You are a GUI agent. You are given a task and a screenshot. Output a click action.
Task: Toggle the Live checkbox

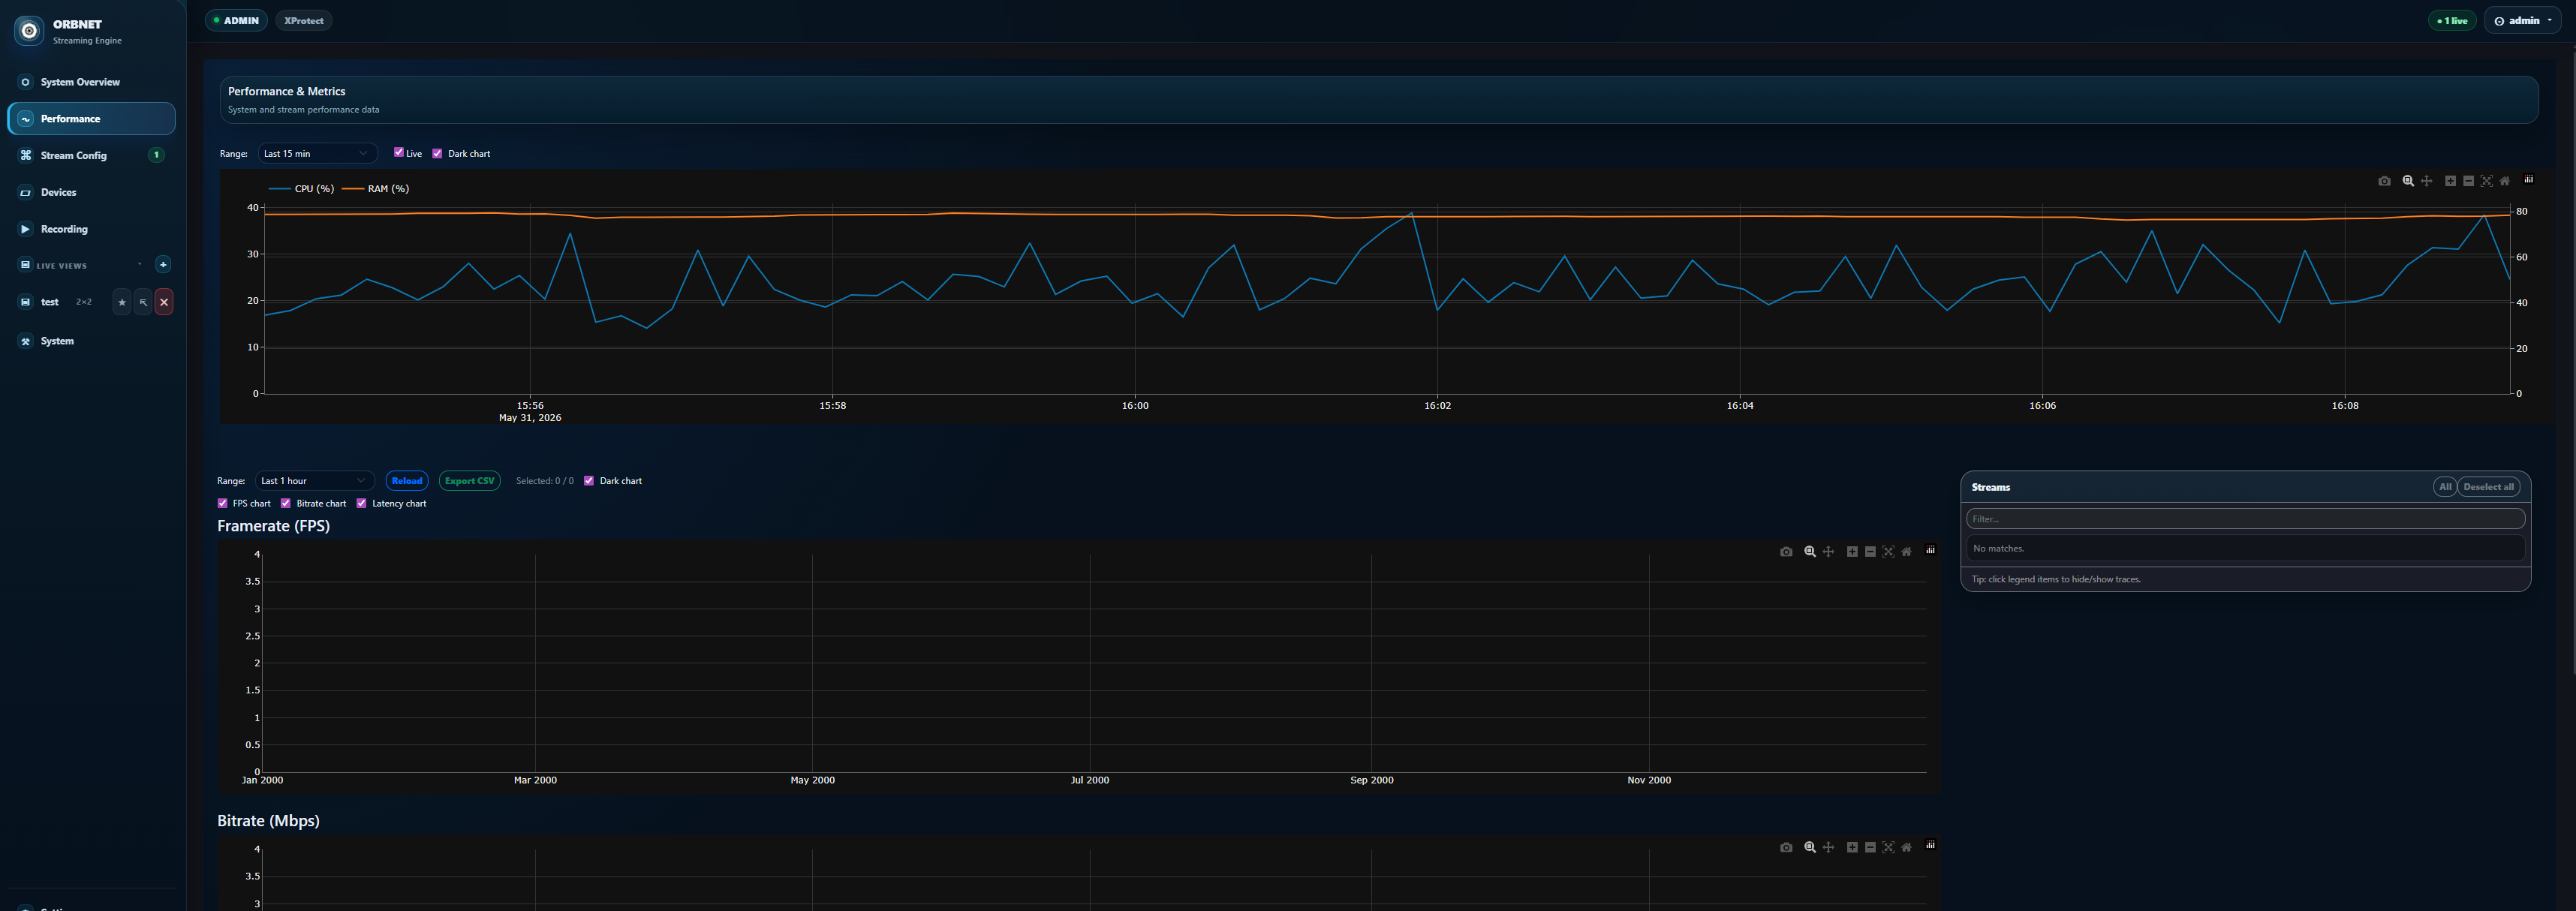click(398, 152)
